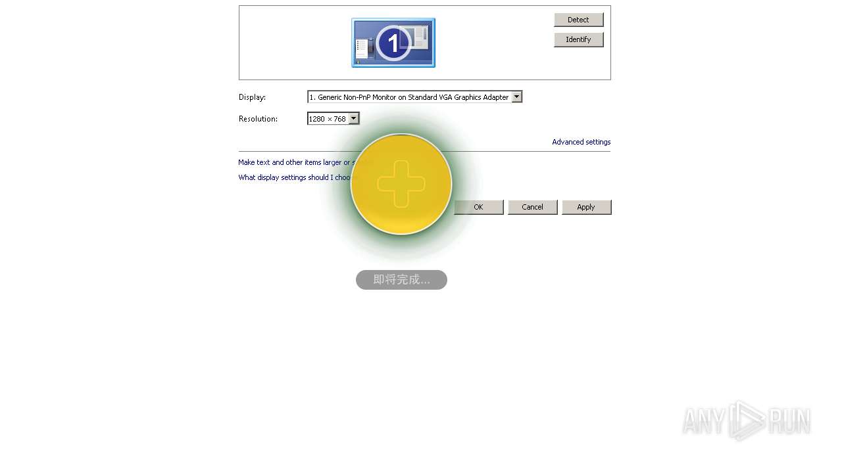Viewport: 842px width, 473px height.
Task: Confirm with the OK button
Action: coord(478,207)
